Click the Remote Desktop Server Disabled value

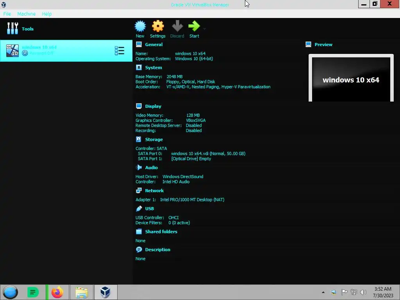coord(194,125)
